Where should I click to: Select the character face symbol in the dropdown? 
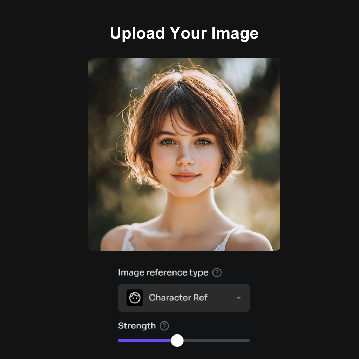135,298
